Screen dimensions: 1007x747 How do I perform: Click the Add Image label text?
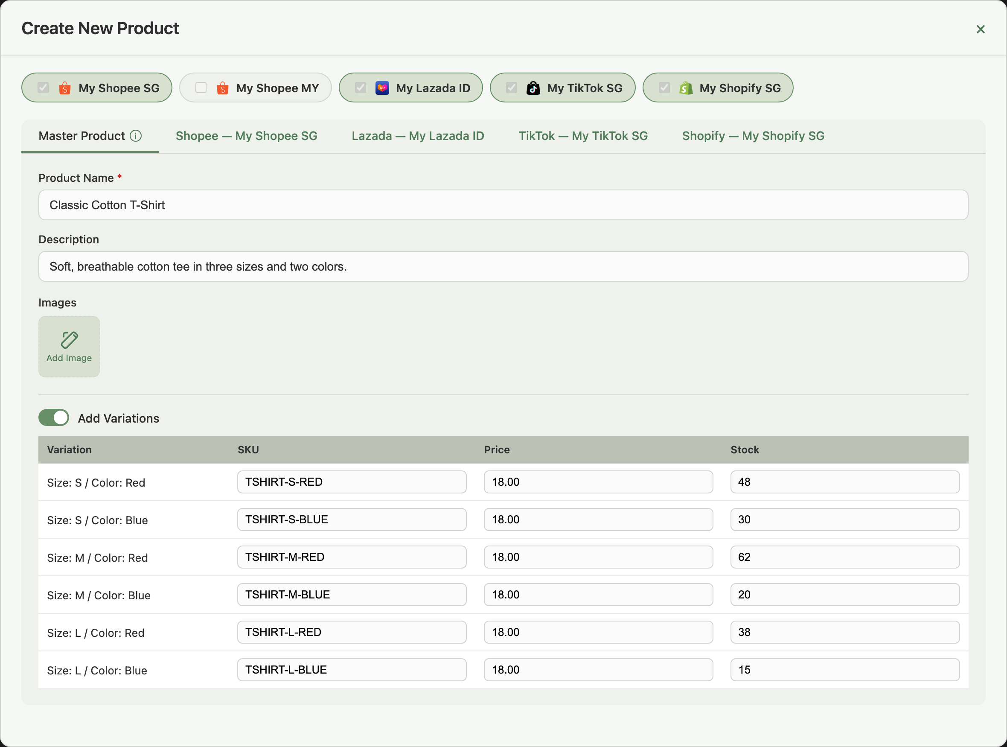tap(69, 358)
